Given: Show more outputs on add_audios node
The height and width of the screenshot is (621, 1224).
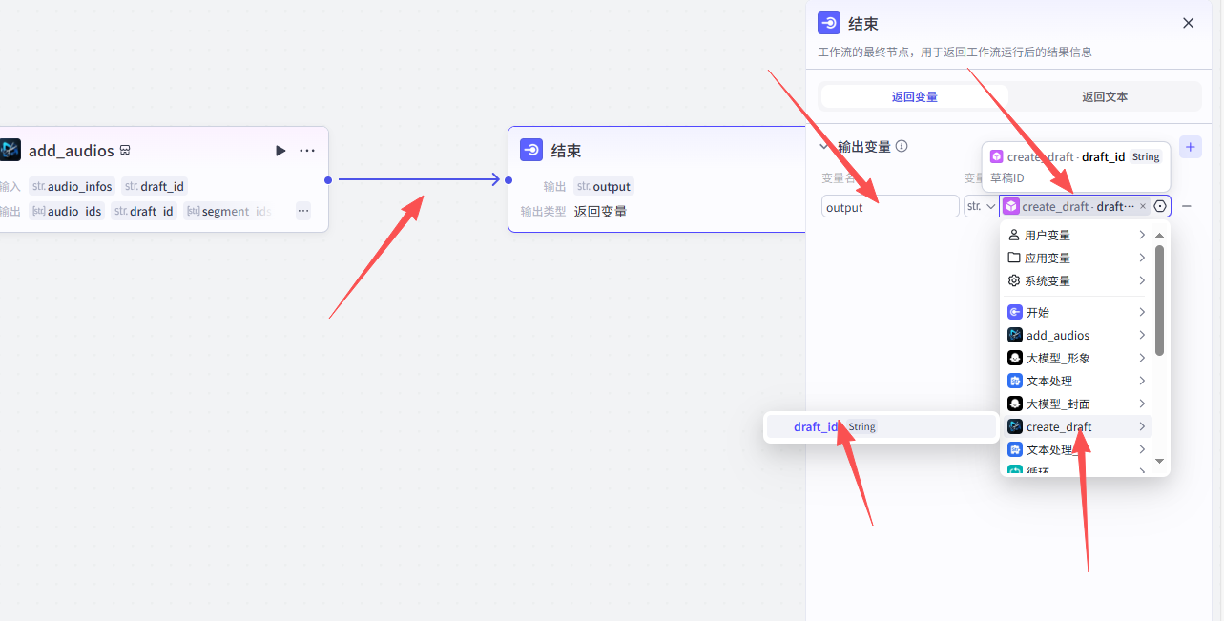Looking at the screenshot, I should (303, 211).
